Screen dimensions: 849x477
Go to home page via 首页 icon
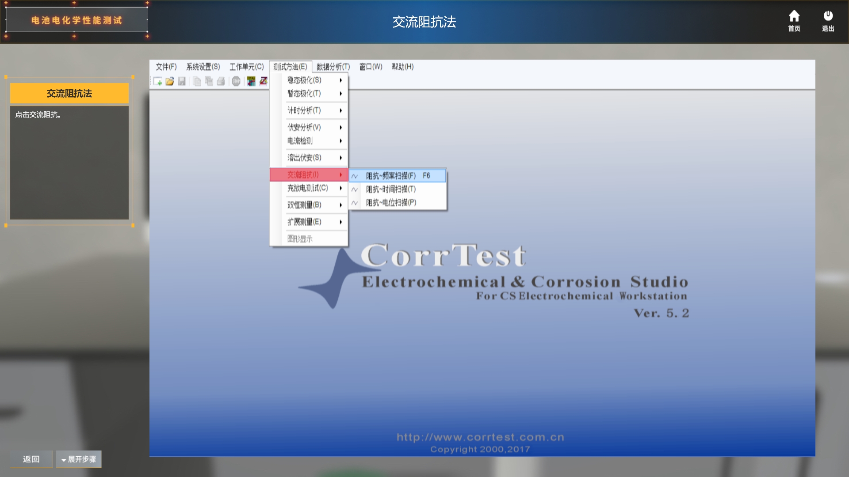pos(794,21)
